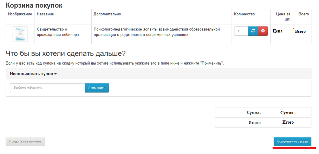This screenshot has height=154, width=319.
Task: Select the "Количество" column header
Action: pos(244,14)
